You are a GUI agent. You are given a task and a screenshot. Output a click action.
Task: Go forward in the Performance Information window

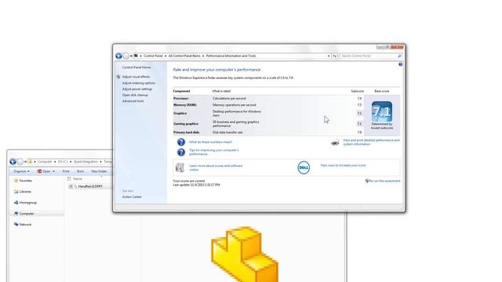click(126, 56)
